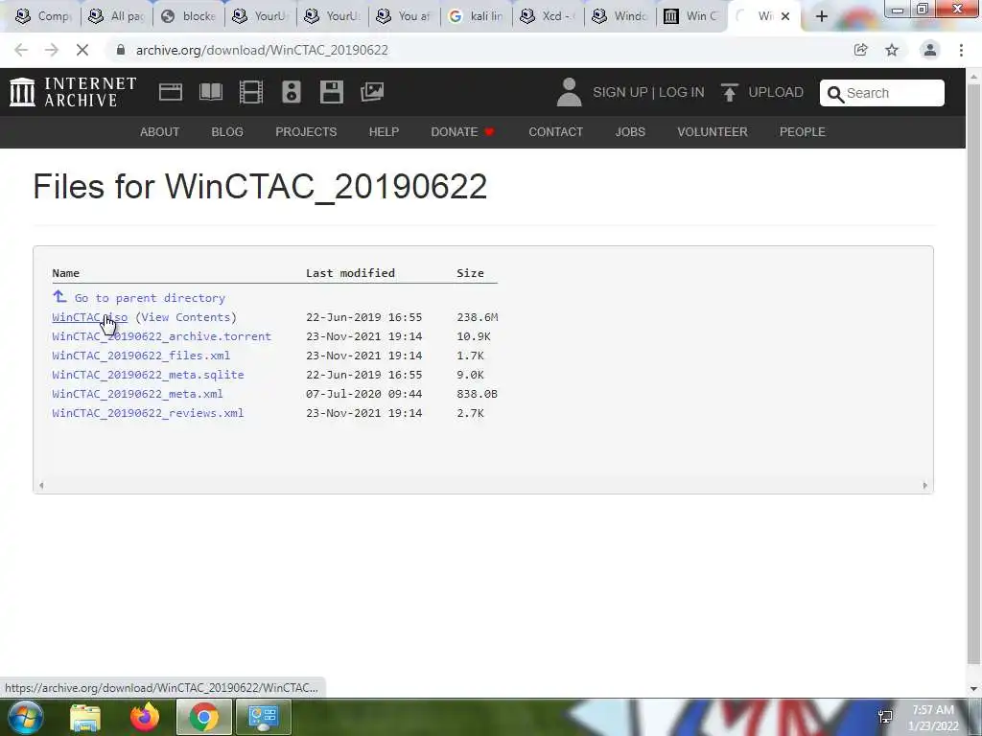Download the WinCTAC.iso file
This screenshot has height=736, width=982.
pos(89,317)
